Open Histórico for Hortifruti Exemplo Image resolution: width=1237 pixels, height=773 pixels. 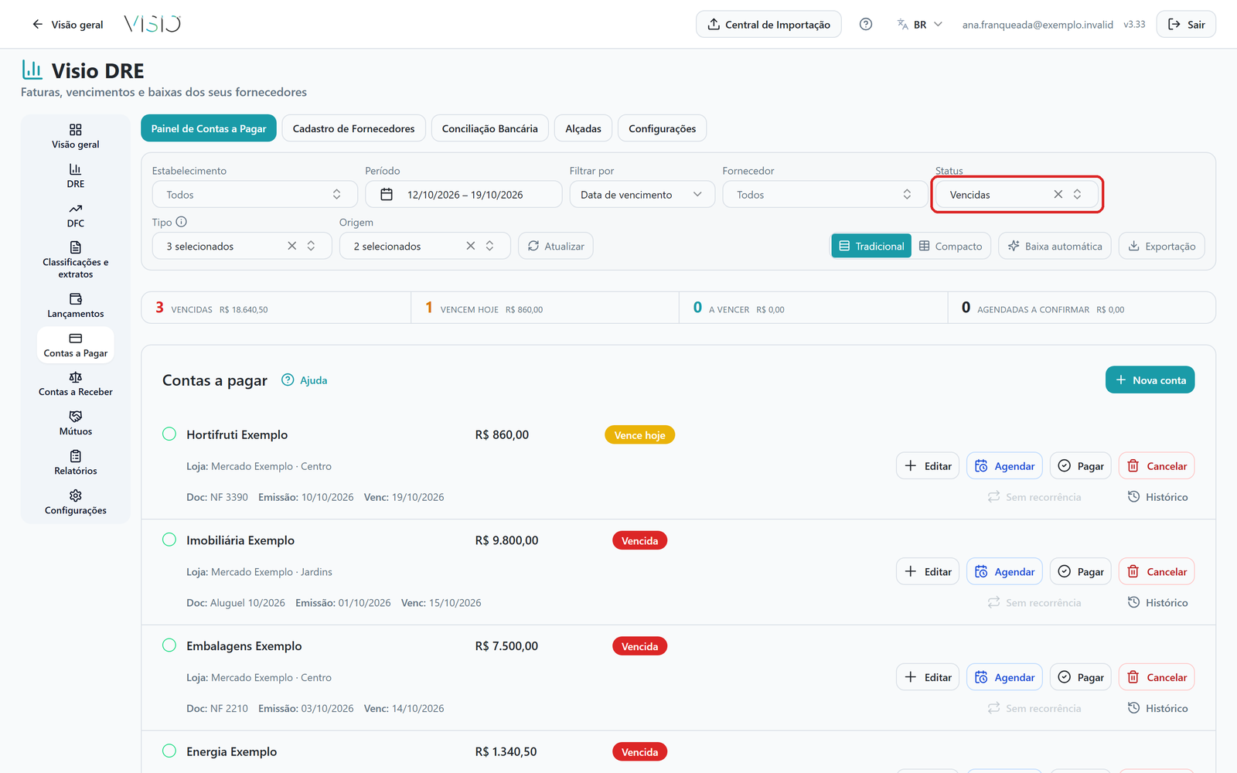(1157, 497)
